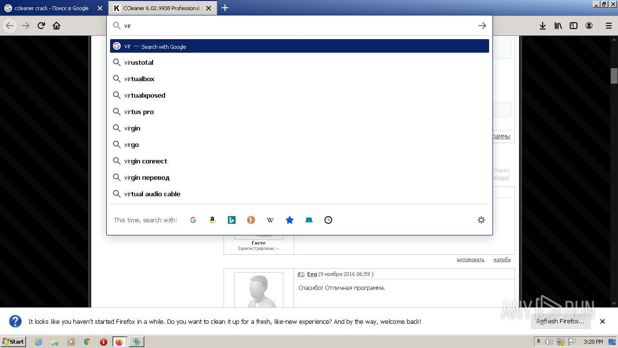Launch Internet Explorer from taskbar
The width and height of the screenshot is (618, 348).
[x=38, y=342]
